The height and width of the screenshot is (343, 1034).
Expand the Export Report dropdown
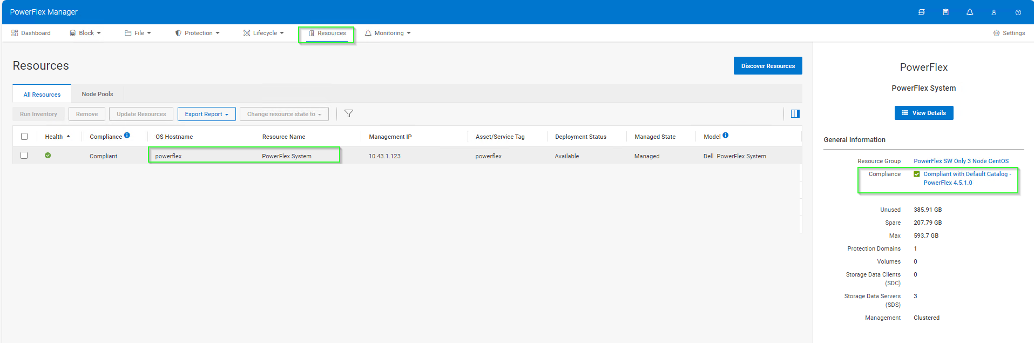coord(206,114)
